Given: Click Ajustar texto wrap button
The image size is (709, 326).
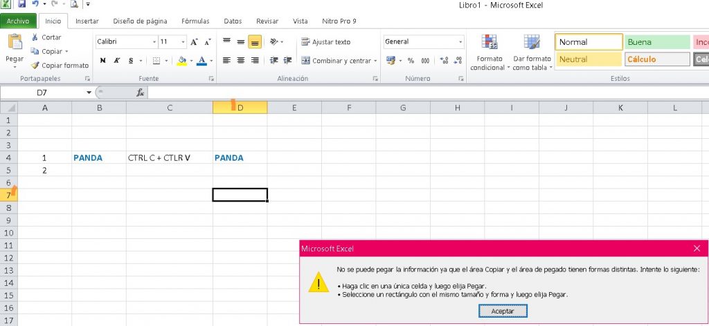Looking at the screenshot, I should 326,42.
